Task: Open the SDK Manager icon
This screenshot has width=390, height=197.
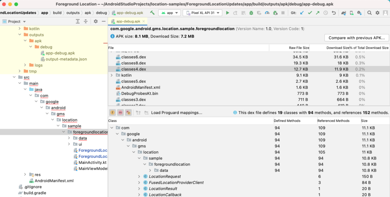Action: [x=360, y=13]
